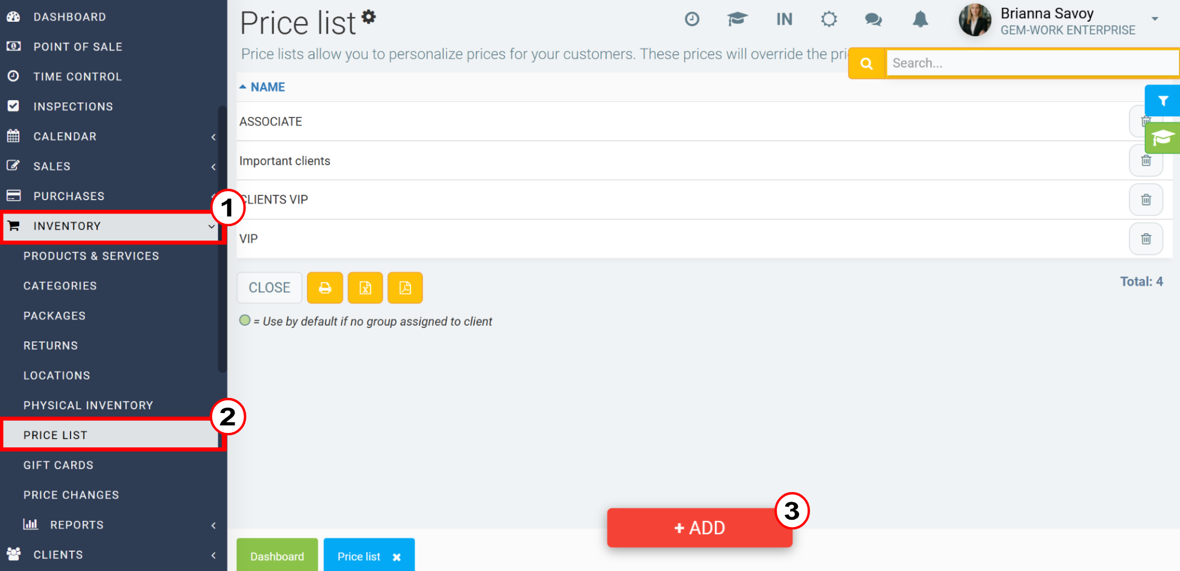Click the Inventory cart icon

pyautogui.click(x=13, y=226)
